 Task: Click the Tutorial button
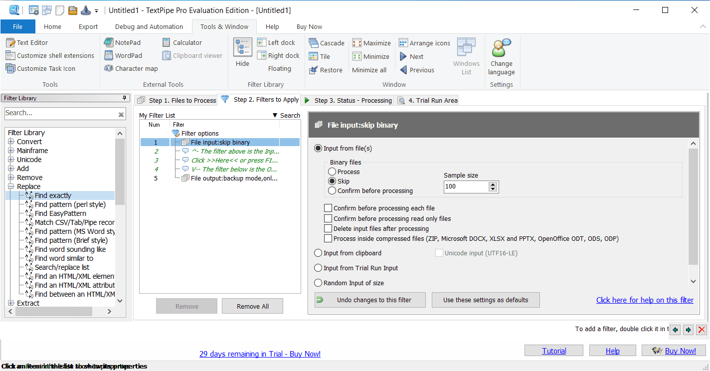pos(554,351)
